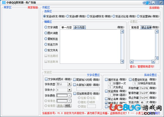164x117 pixels.
Task: Click the 分钟后开始发送 number field
Action: tap(135, 84)
